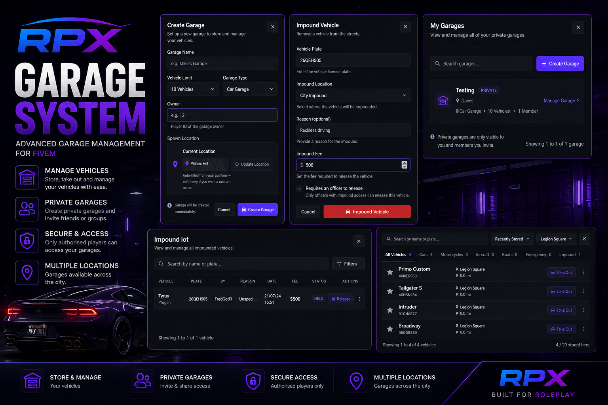The image size is (608, 405).
Task: Open actions menu for impounded Tyrus
Action: tap(359, 299)
